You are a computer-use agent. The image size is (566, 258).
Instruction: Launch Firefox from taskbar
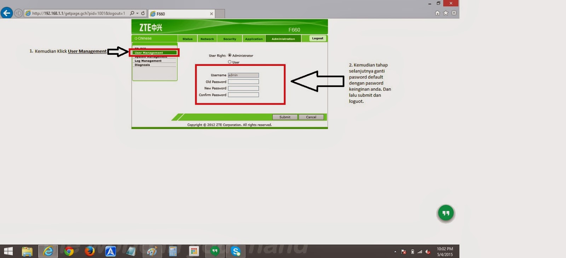(90, 251)
